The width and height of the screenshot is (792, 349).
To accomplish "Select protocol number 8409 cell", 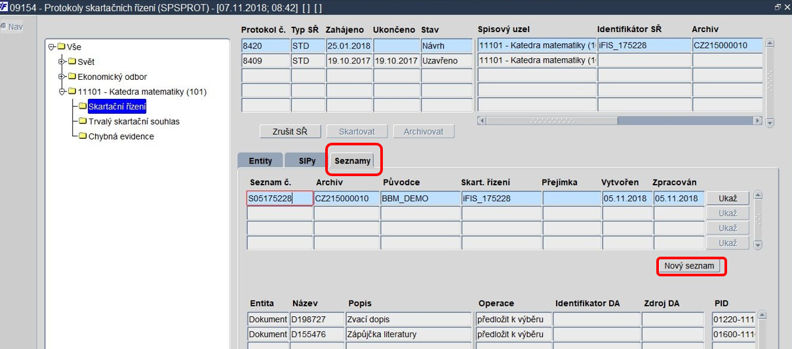I will click(266, 60).
